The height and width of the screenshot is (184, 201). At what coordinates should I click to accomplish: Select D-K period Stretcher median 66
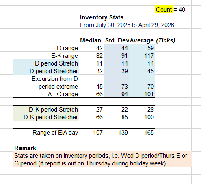click(91, 117)
